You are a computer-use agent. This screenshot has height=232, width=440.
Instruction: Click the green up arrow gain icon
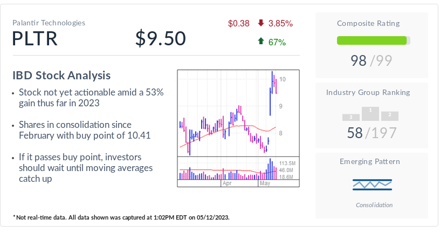click(261, 42)
